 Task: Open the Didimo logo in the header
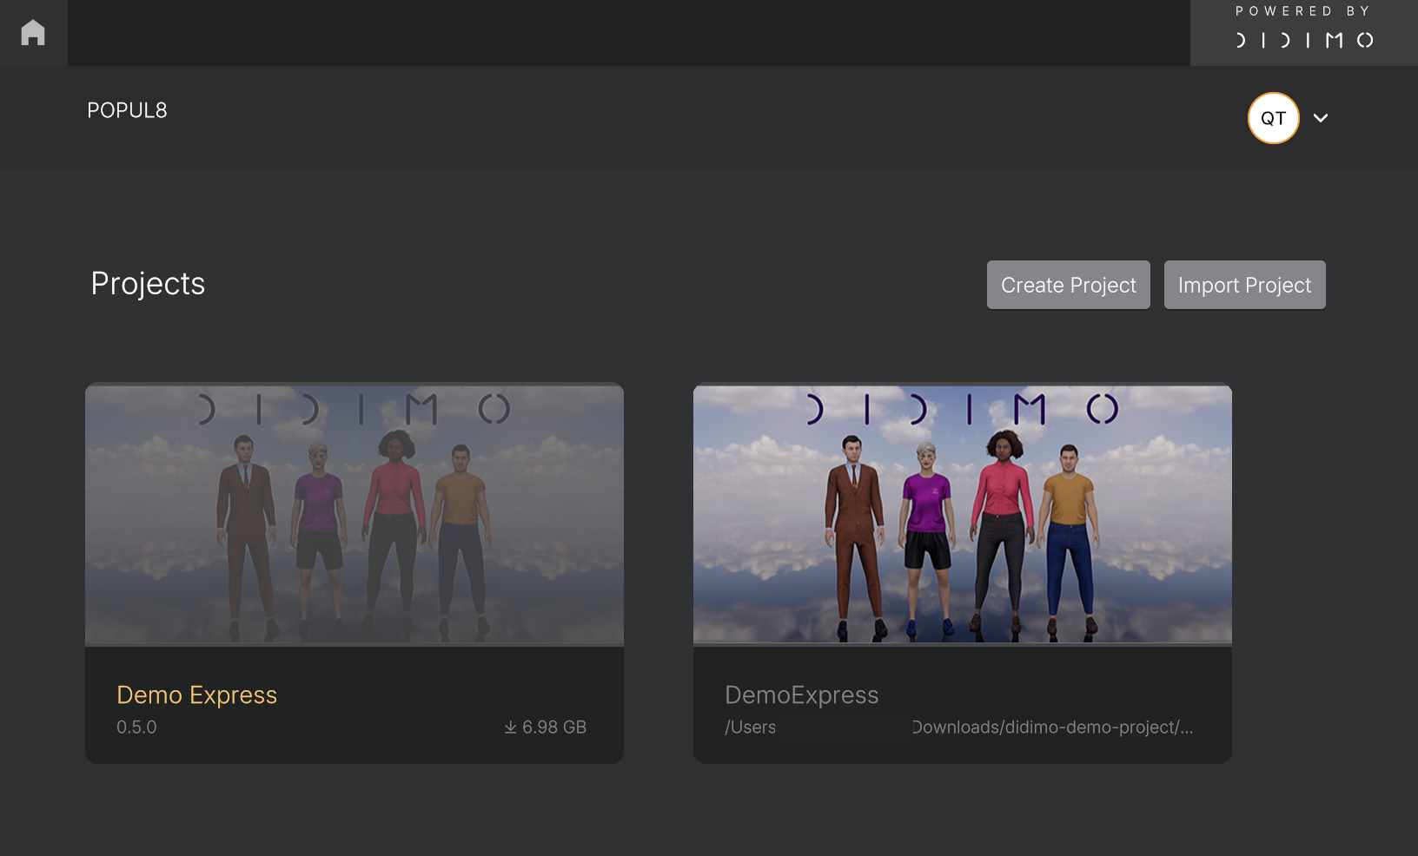(1304, 40)
